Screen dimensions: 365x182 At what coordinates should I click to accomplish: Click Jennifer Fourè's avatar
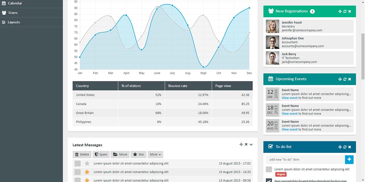[x=272, y=26]
